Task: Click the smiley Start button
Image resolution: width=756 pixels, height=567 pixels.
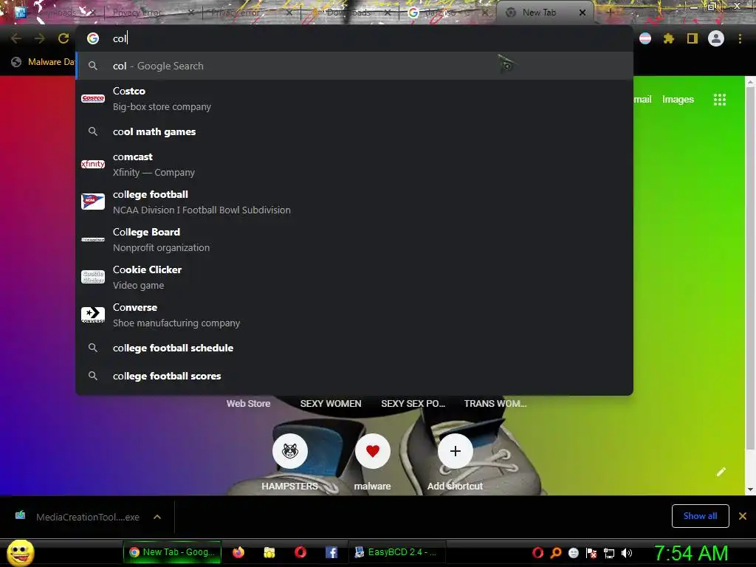Action: (x=21, y=553)
